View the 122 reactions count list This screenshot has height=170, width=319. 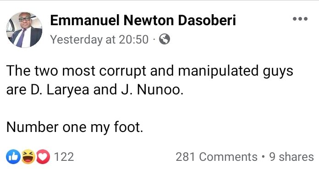[x=64, y=157]
